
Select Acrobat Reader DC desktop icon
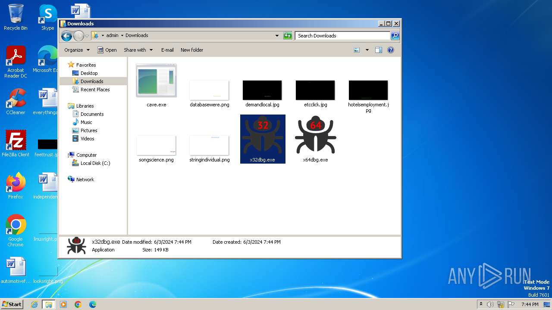click(x=16, y=62)
